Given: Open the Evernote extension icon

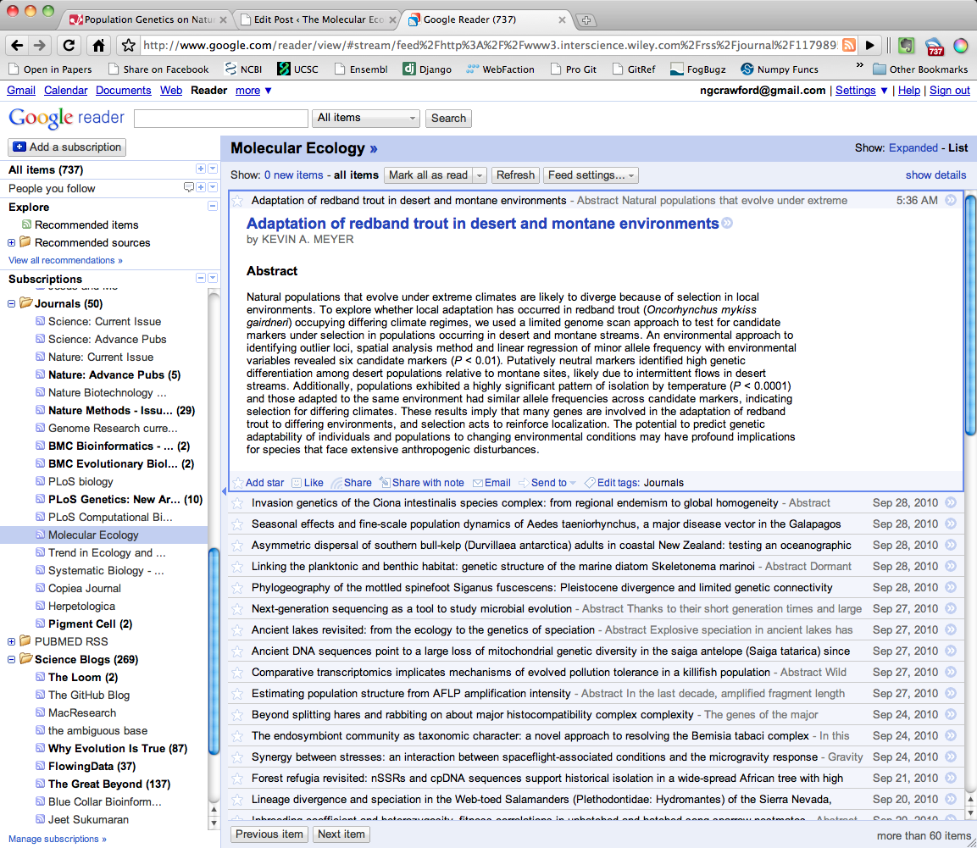Looking at the screenshot, I should pyautogui.click(x=906, y=46).
